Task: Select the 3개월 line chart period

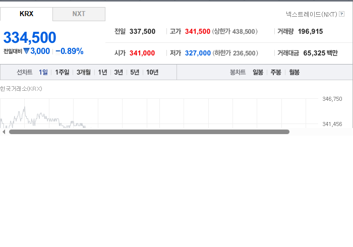Action: [x=84, y=72]
